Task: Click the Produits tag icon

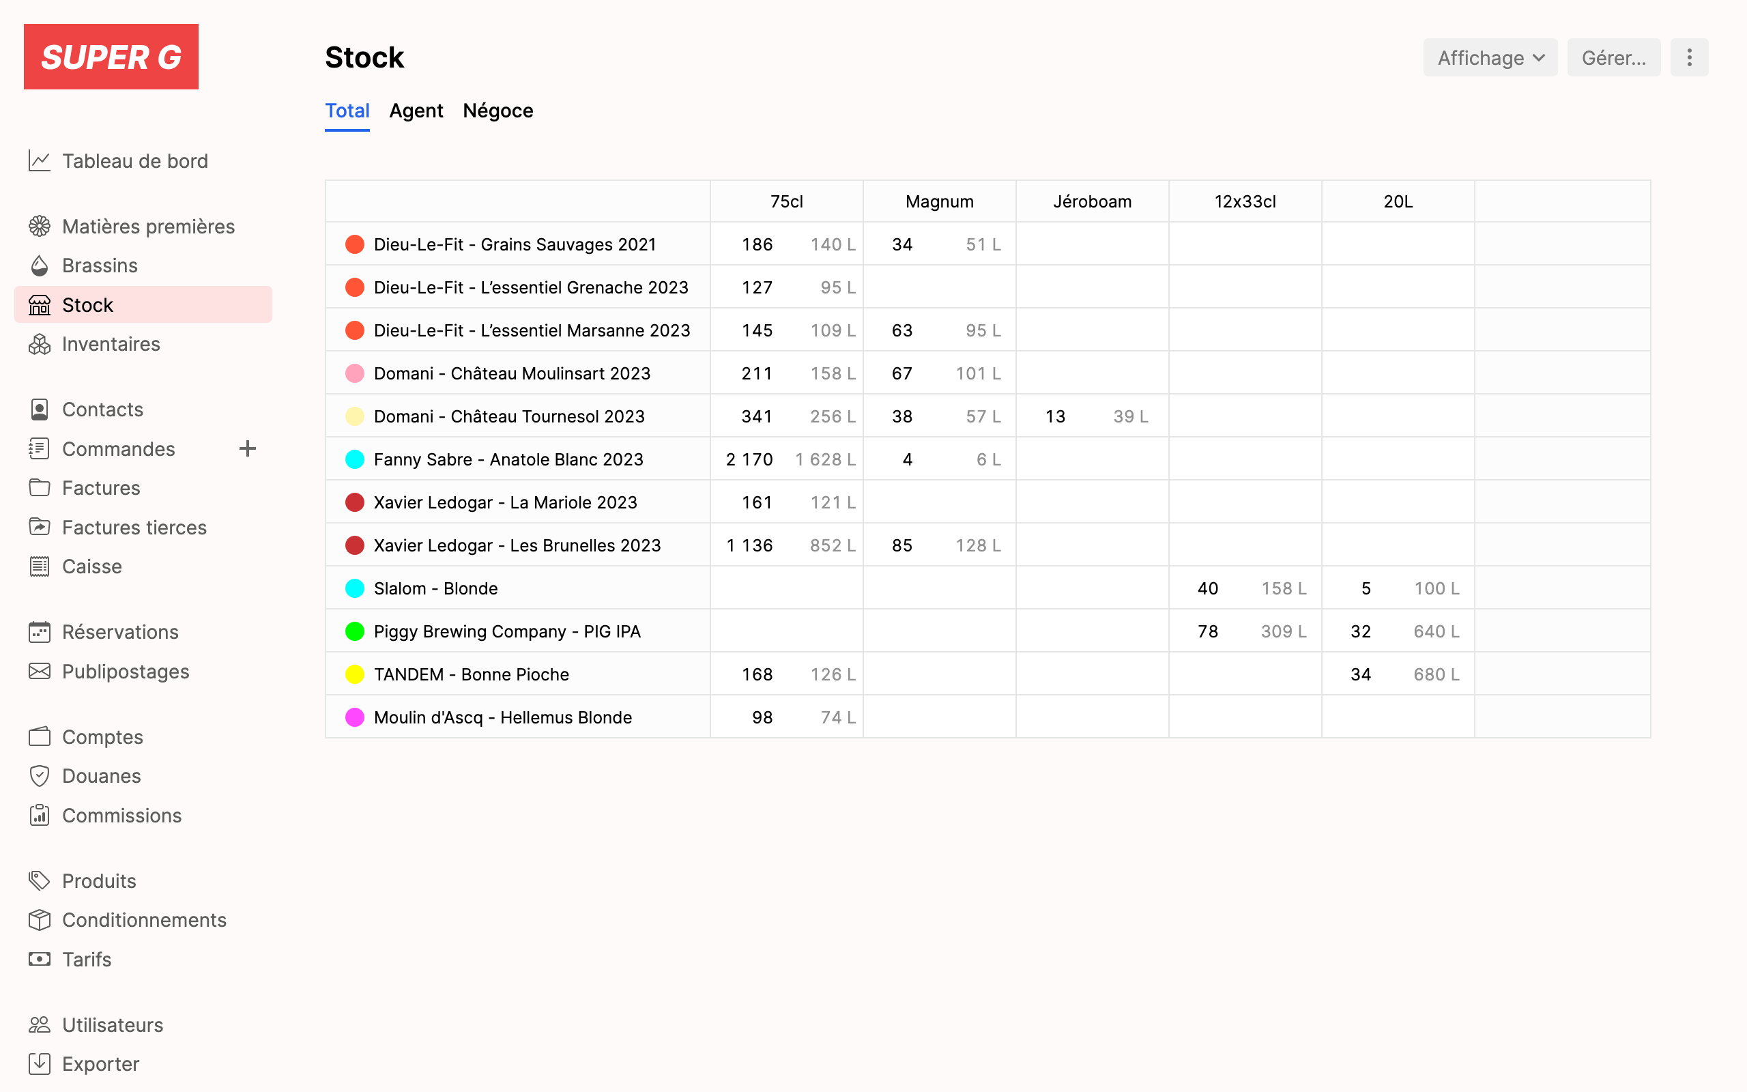Action: (x=40, y=881)
